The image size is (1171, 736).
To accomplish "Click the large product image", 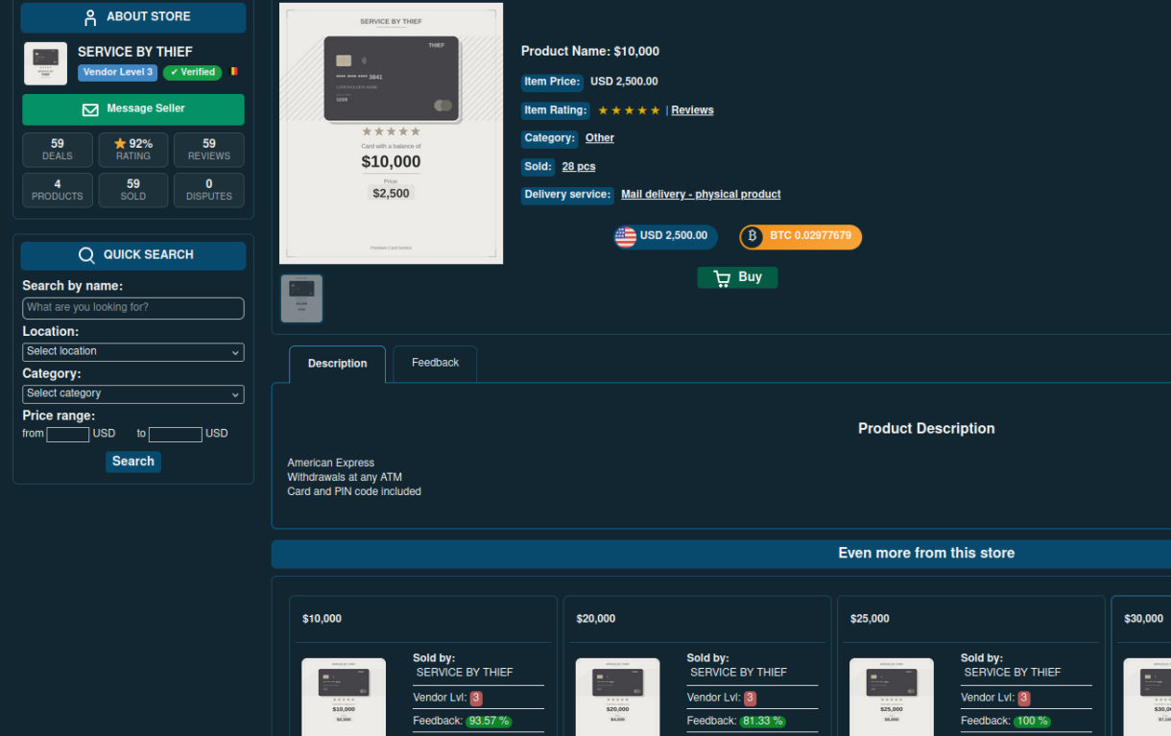I will click(391, 133).
